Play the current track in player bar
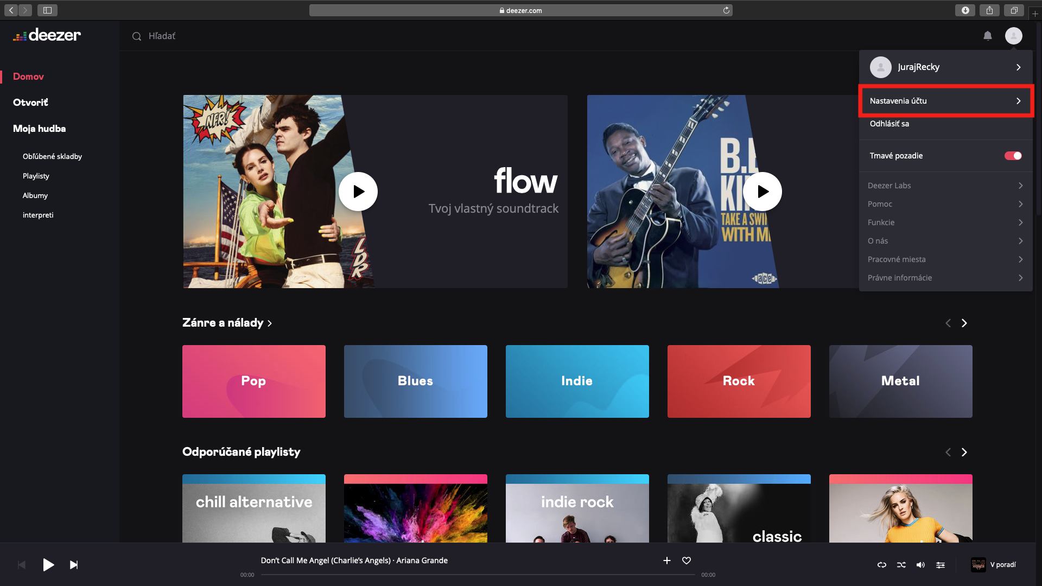This screenshot has width=1042, height=586. (48, 565)
